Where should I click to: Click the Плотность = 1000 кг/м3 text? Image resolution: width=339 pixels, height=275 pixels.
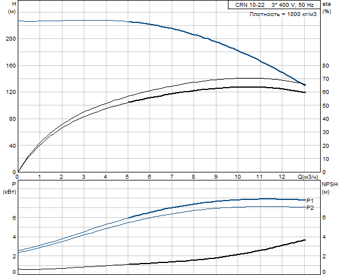coord(283,14)
